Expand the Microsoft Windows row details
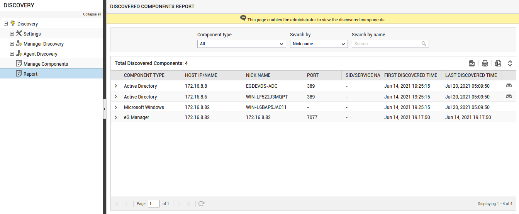The height and width of the screenshot is (214, 519). coord(115,107)
